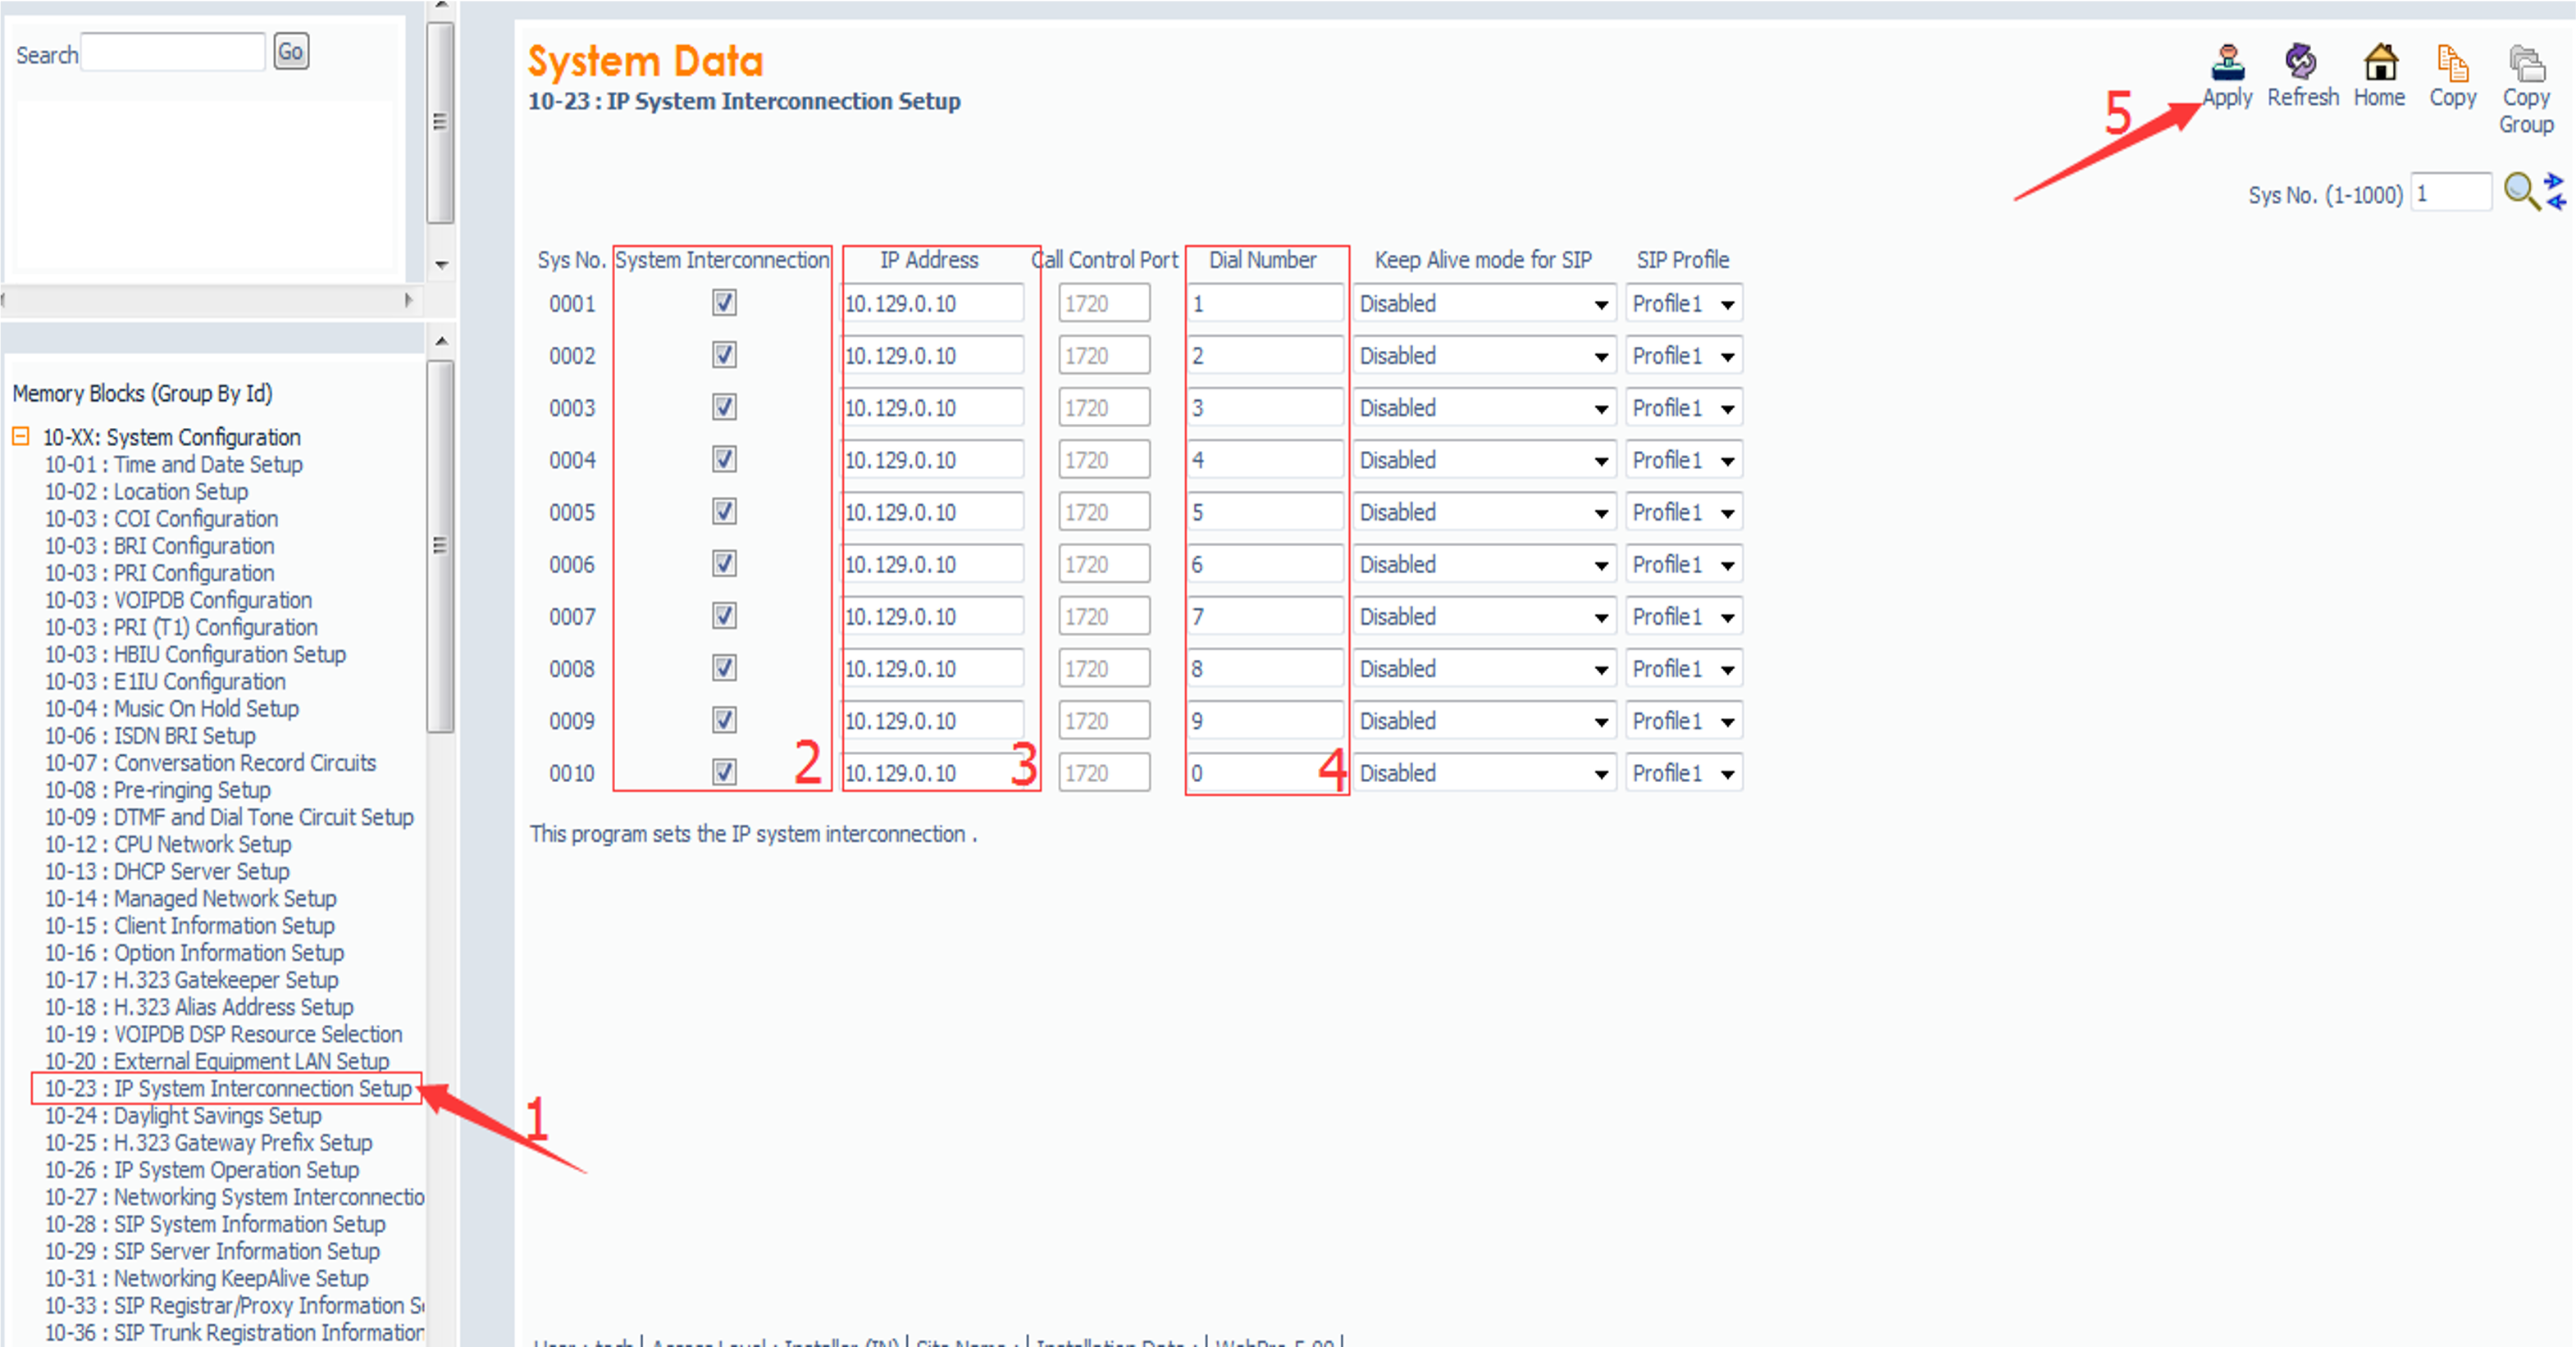Toggle System Interconnection checkbox for Sys 0004
The image size is (2576, 1347).
tap(724, 459)
